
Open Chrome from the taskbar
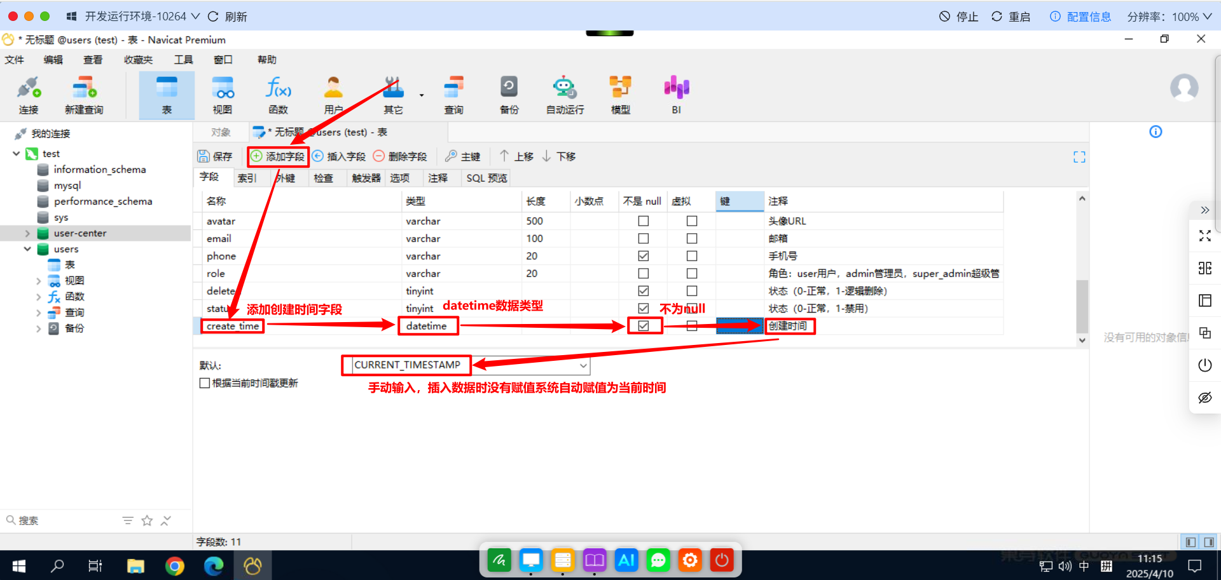174,565
